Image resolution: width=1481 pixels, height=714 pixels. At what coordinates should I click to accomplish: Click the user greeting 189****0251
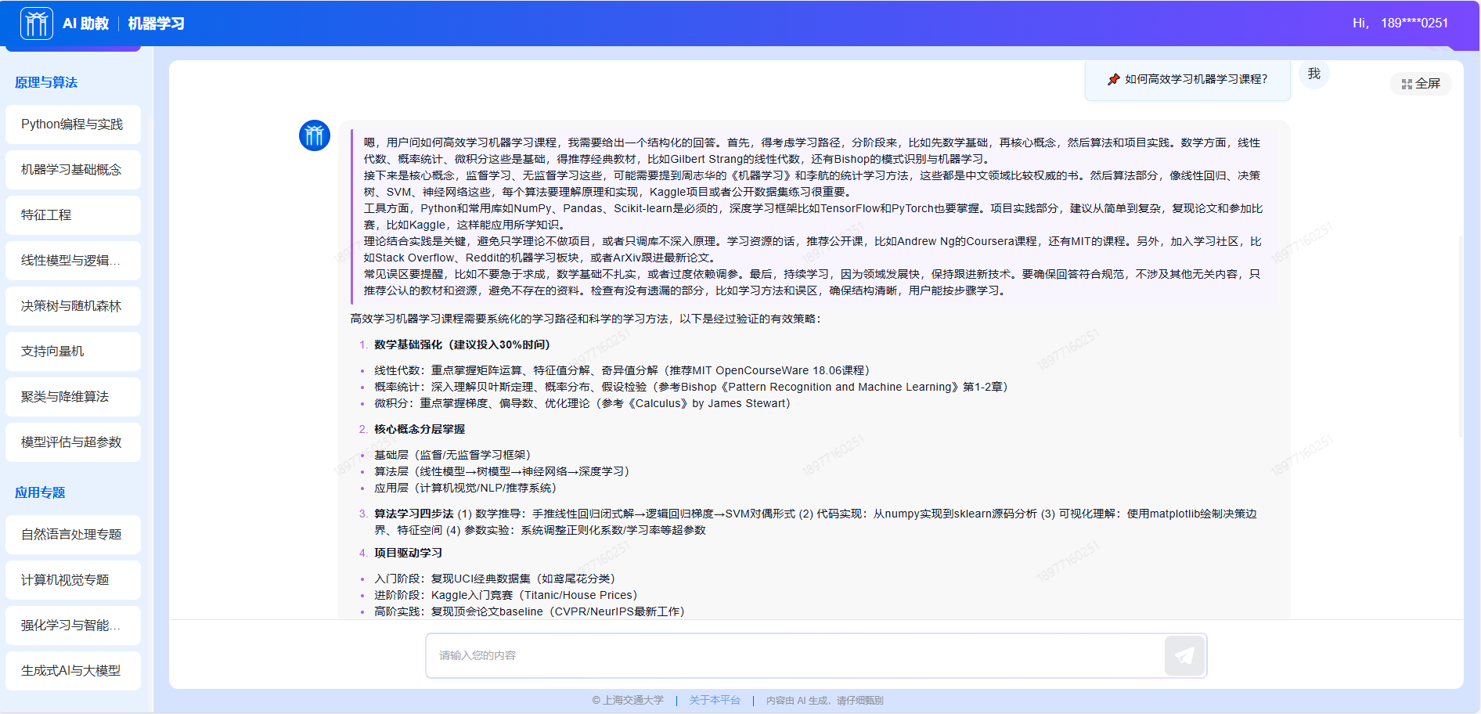(1414, 23)
